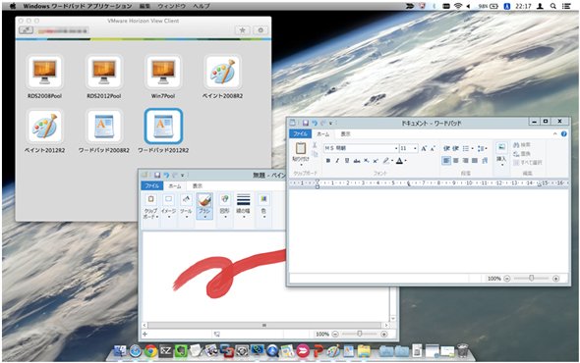The height and width of the screenshot is (363, 580).
Task: Click the WordPad zoom slider handle
Action: click(x=531, y=278)
